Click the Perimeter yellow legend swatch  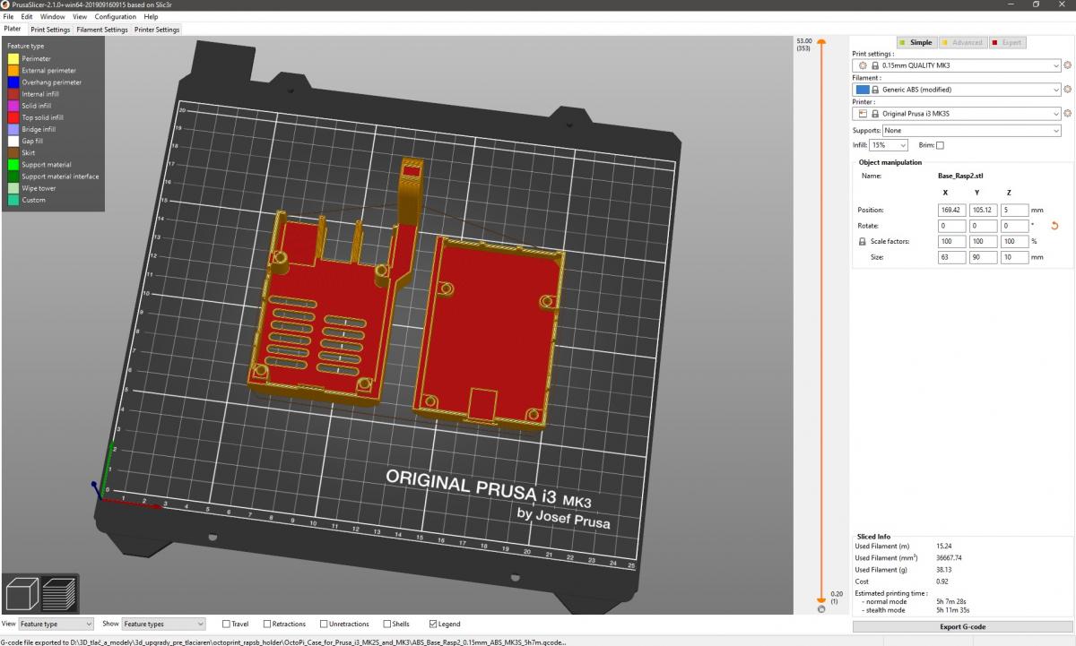pyautogui.click(x=13, y=59)
